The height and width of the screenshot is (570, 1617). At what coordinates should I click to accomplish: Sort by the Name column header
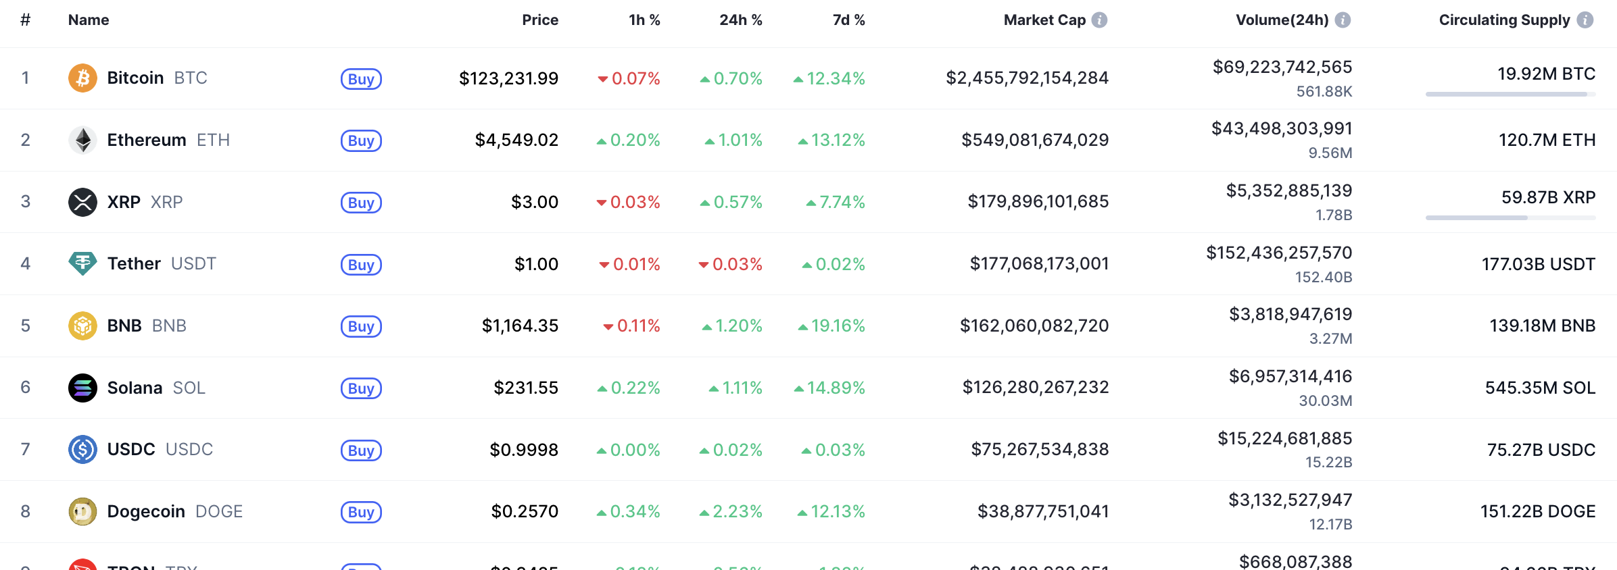pyautogui.click(x=89, y=20)
